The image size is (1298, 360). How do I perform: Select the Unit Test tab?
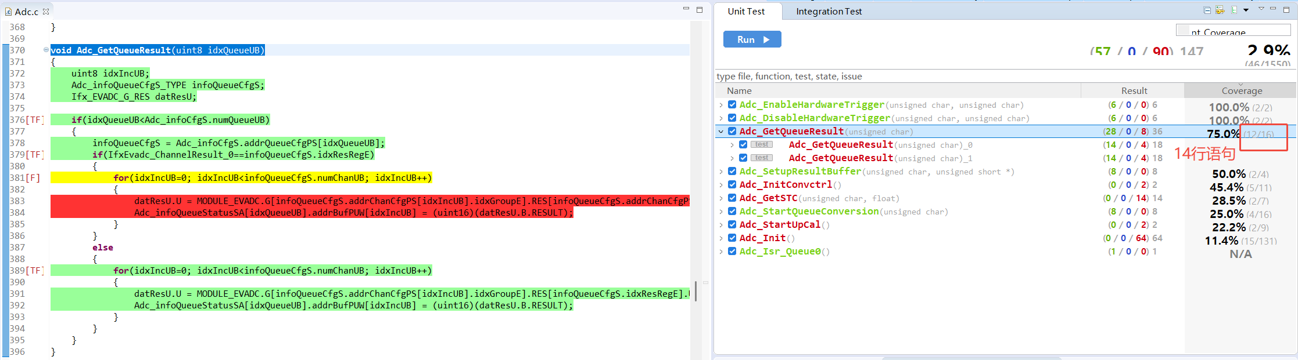click(x=746, y=12)
